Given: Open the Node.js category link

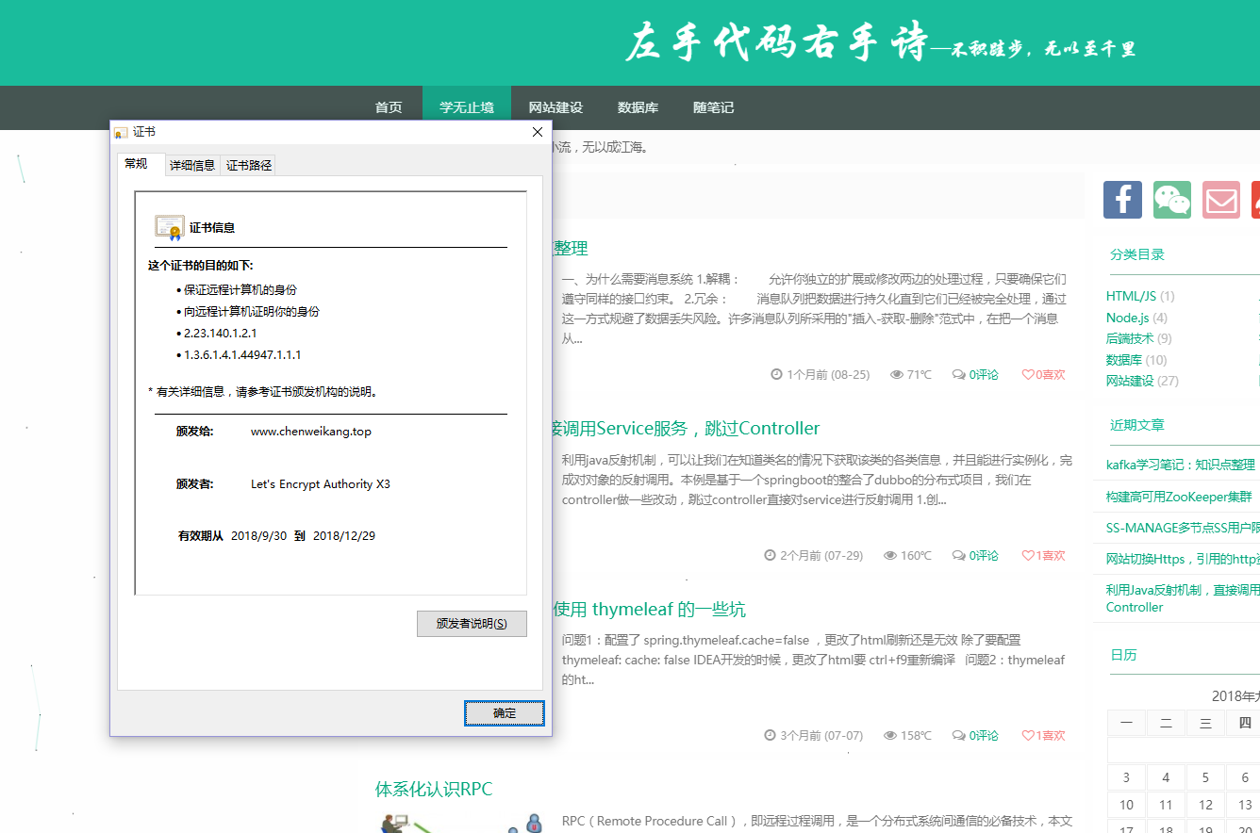Looking at the screenshot, I should [x=1127, y=318].
